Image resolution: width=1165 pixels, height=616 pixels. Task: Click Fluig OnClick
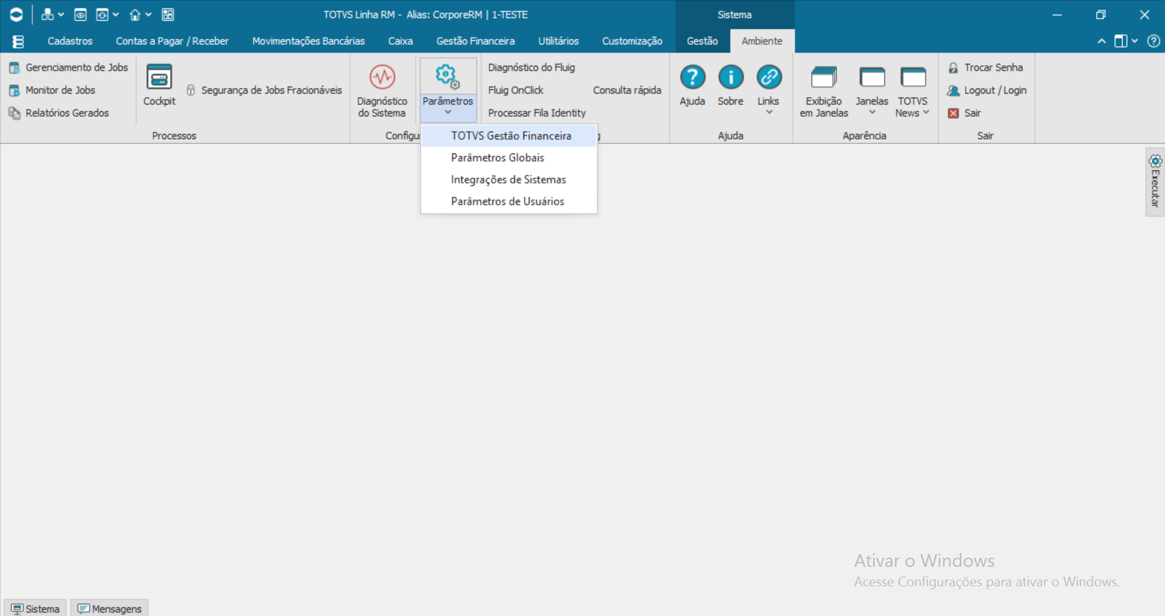(515, 90)
